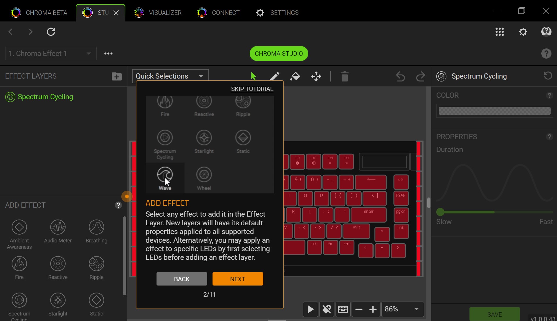557x321 pixels.
Task: Close the Studio tab
Action: [x=116, y=13]
